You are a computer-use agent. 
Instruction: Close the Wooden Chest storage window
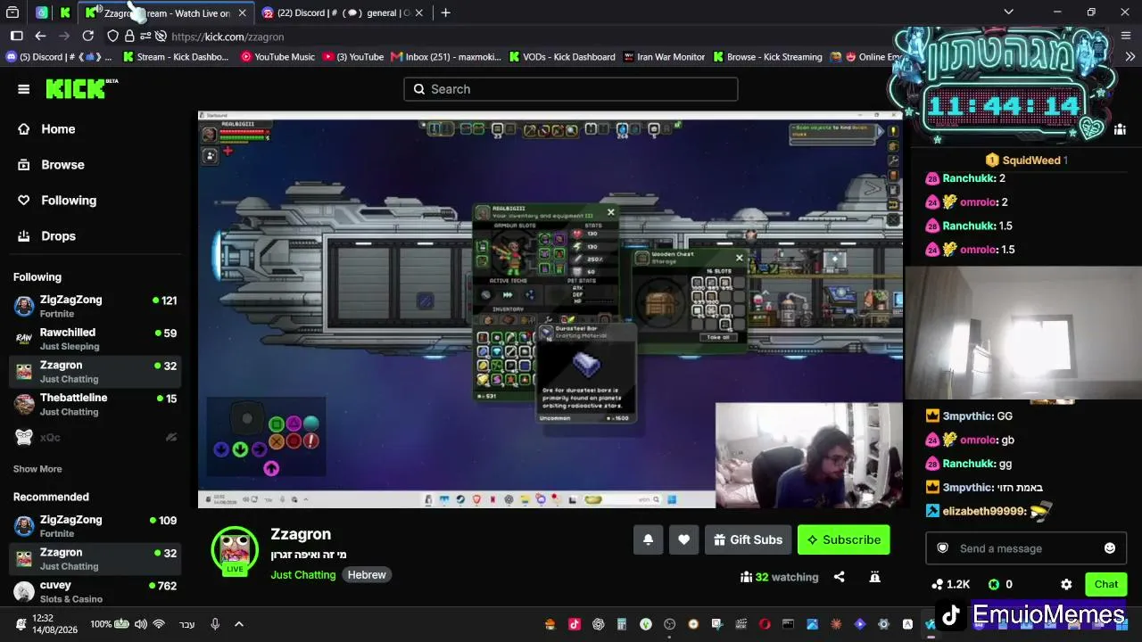739,259
